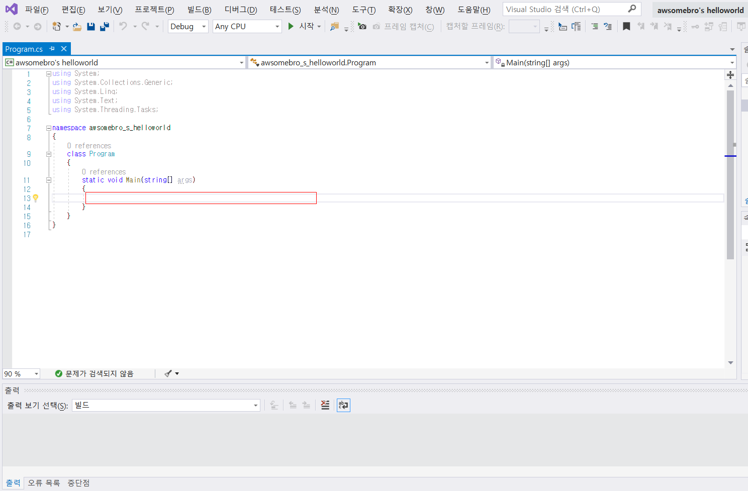Click the key icon in the toolbar

tap(695, 26)
